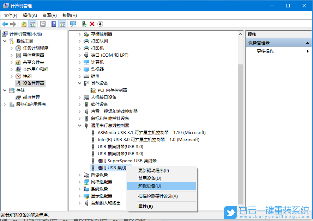This screenshot has width=313, height=221.
Task: Click the red X uninstall device icon
Action: coord(92,24)
